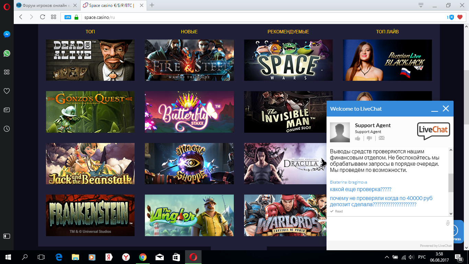Open history clock in sidebar

coord(7,129)
